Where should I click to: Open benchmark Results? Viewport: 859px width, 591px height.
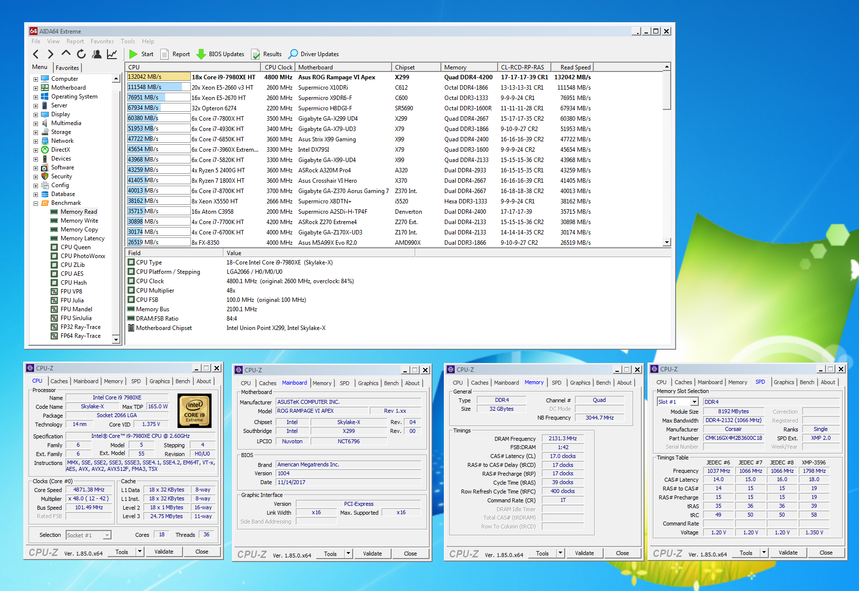pyautogui.click(x=266, y=54)
